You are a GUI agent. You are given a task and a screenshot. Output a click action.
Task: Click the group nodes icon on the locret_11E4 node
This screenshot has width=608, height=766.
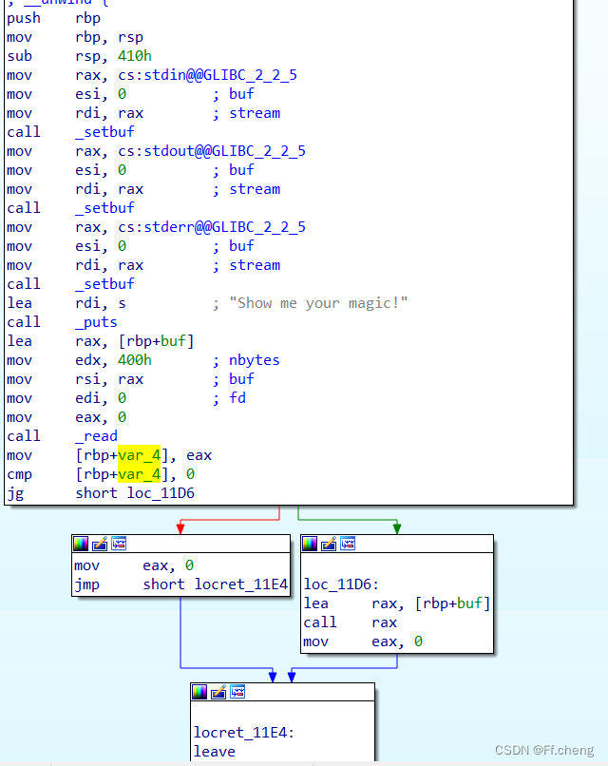pyautogui.click(x=237, y=692)
